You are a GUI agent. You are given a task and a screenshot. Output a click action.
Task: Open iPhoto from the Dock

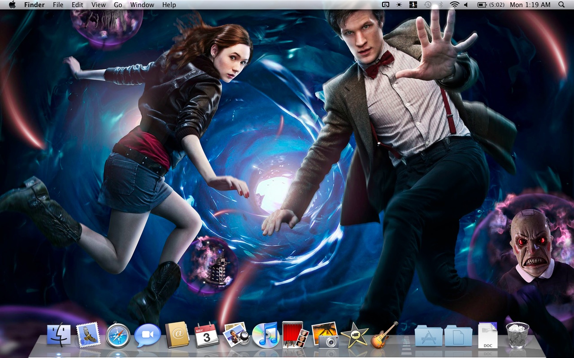(x=325, y=335)
